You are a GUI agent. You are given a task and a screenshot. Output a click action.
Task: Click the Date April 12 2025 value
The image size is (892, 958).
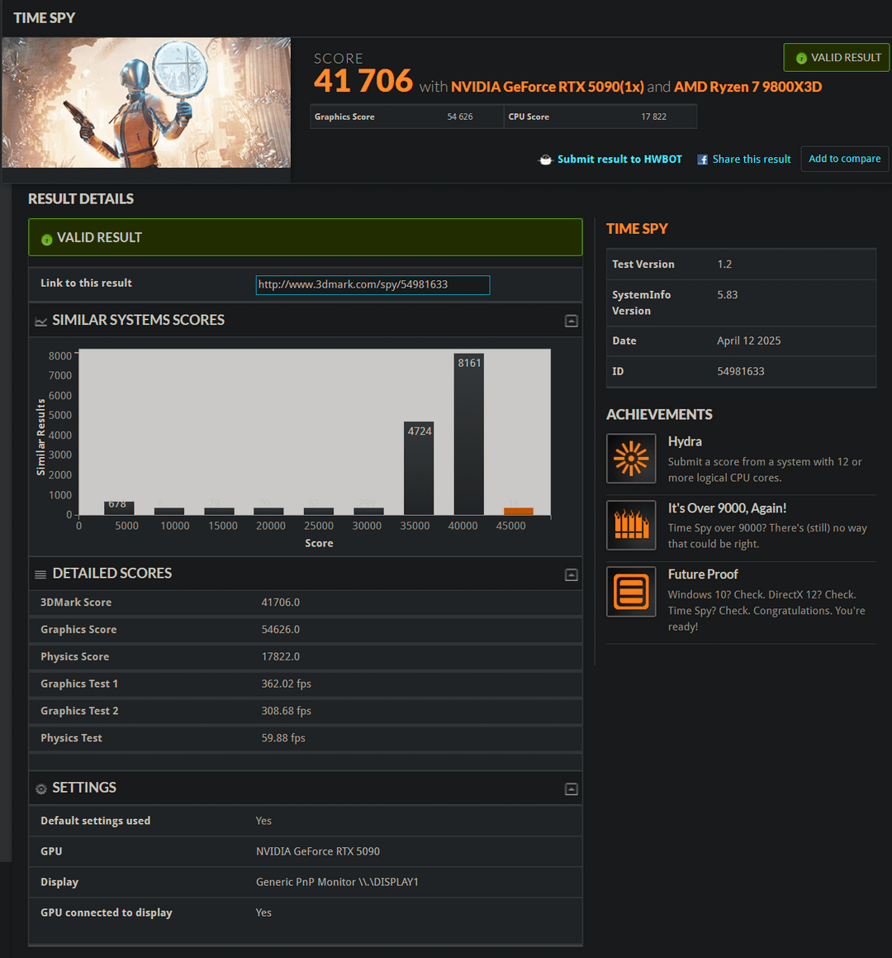[748, 341]
